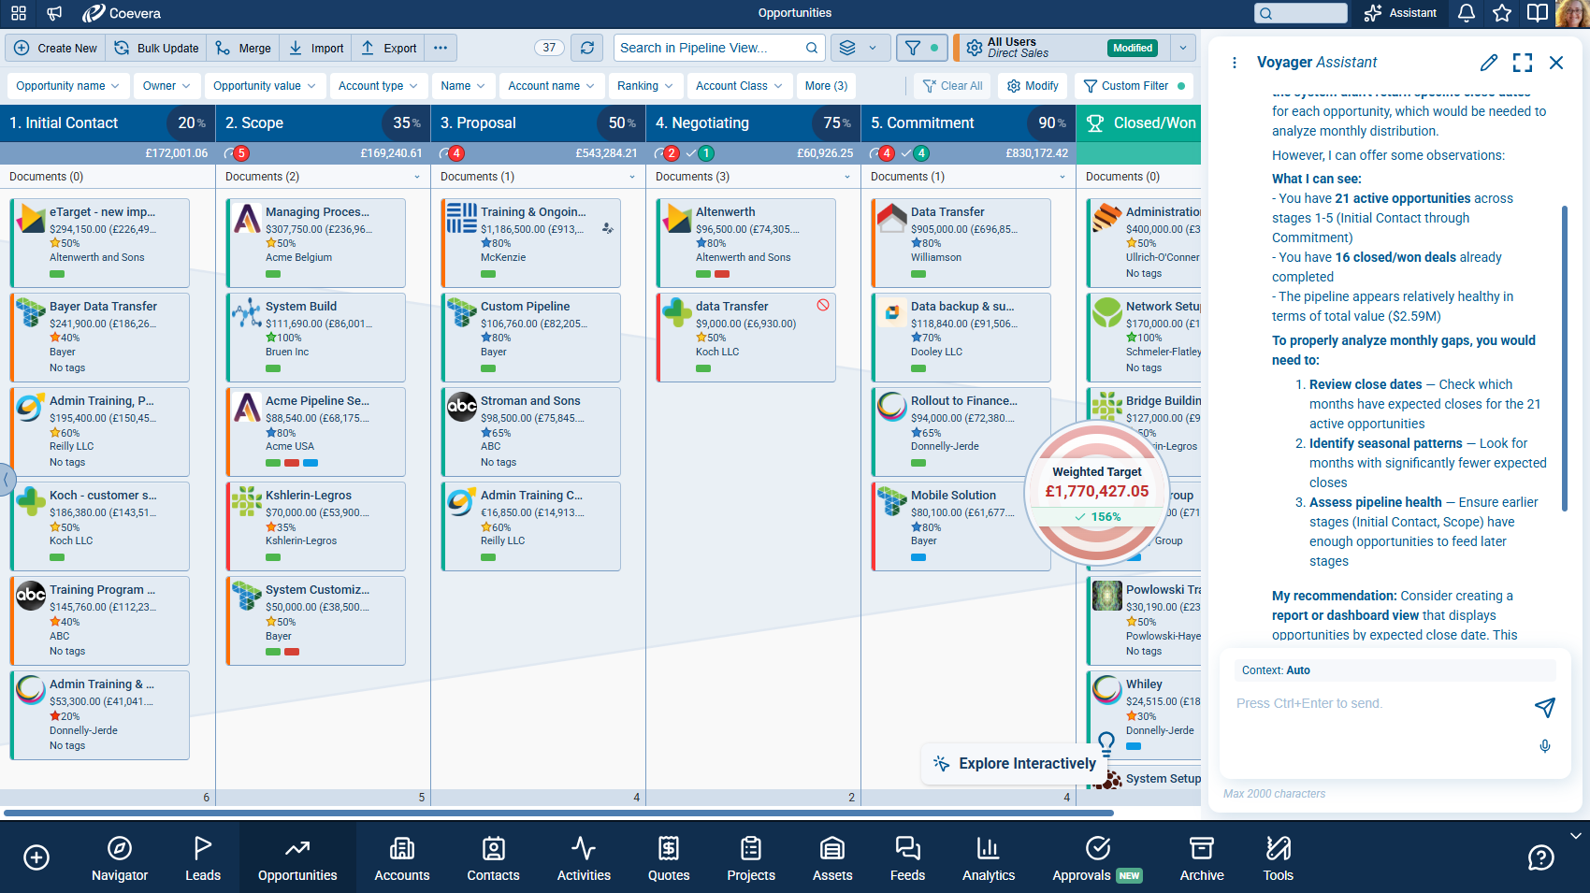
Task: Click the notifications bell icon
Action: click(1467, 13)
